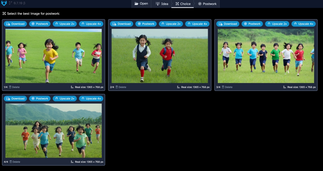Send image 2/4 to Postwork
323x171 pixels.
coord(146,24)
